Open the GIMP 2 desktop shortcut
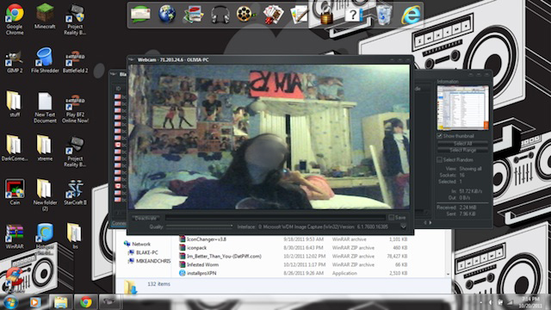 click(x=15, y=62)
